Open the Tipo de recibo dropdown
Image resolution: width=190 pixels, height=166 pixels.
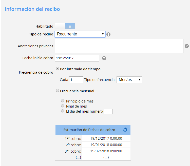tap(80, 34)
